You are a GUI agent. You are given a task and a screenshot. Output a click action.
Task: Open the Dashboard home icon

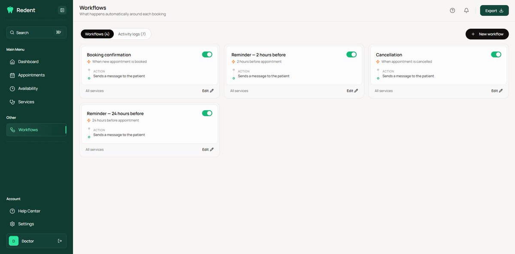point(12,62)
